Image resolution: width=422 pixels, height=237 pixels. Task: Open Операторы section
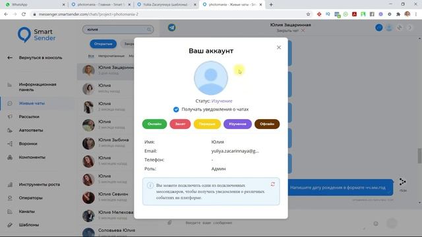click(30, 198)
